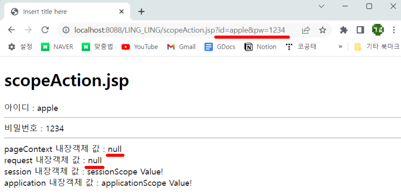Image resolution: width=401 pixels, height=195 pixels.
Task: Open the Gmail bookmark
Action: click(x=182, y=47)
